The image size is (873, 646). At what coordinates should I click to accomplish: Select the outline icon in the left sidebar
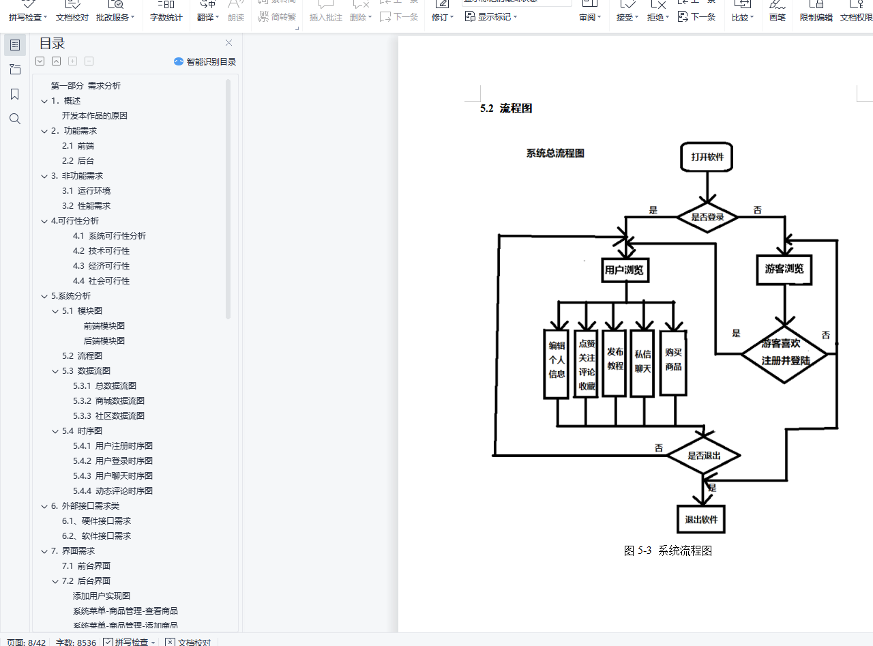[15, 45]
